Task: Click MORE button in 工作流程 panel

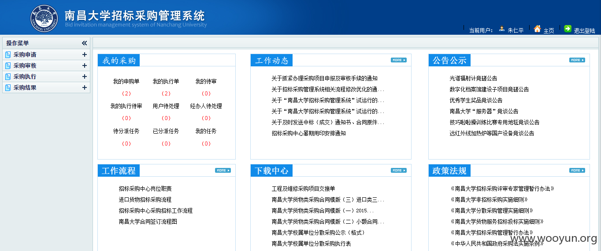Action: pyautogui.click(x=223, y=170)
